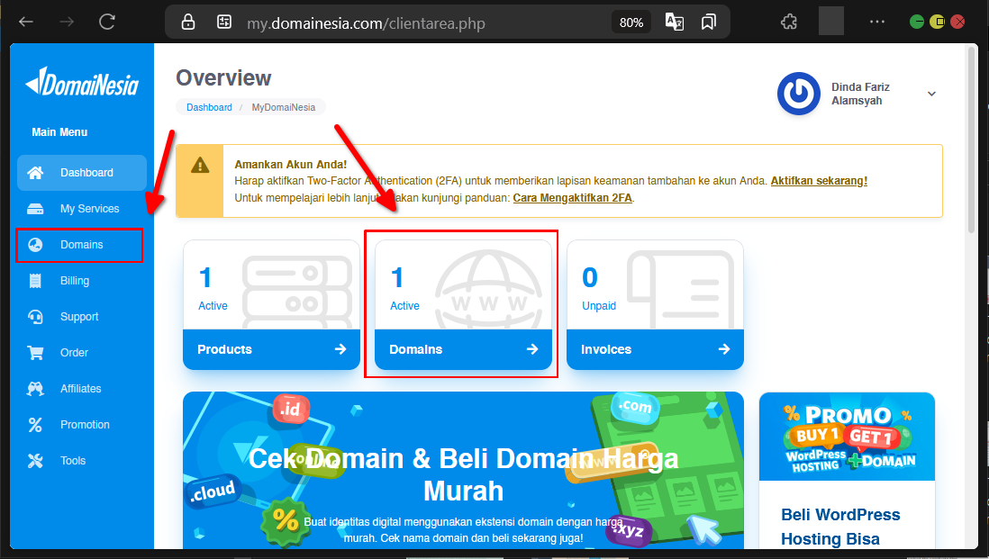The width and height of the screenshot is (989, 559).
Task: Click the Affiliates icon in the sidebar
Action: click(x=35, y=388)
